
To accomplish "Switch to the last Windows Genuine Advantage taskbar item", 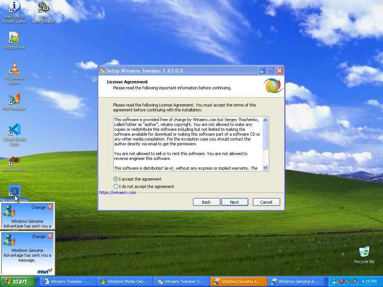I will (x=295, y=281).
